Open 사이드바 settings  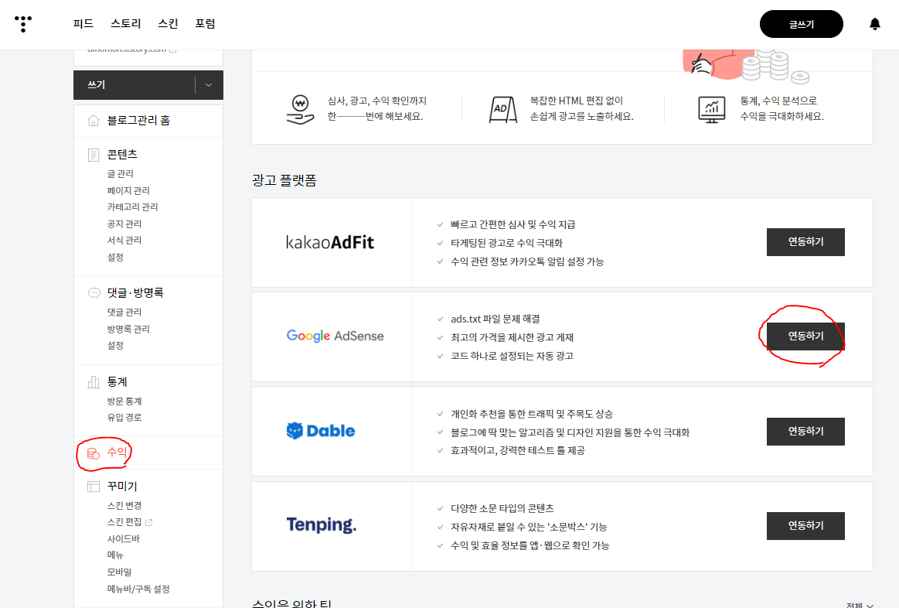(x=123, y=538)
